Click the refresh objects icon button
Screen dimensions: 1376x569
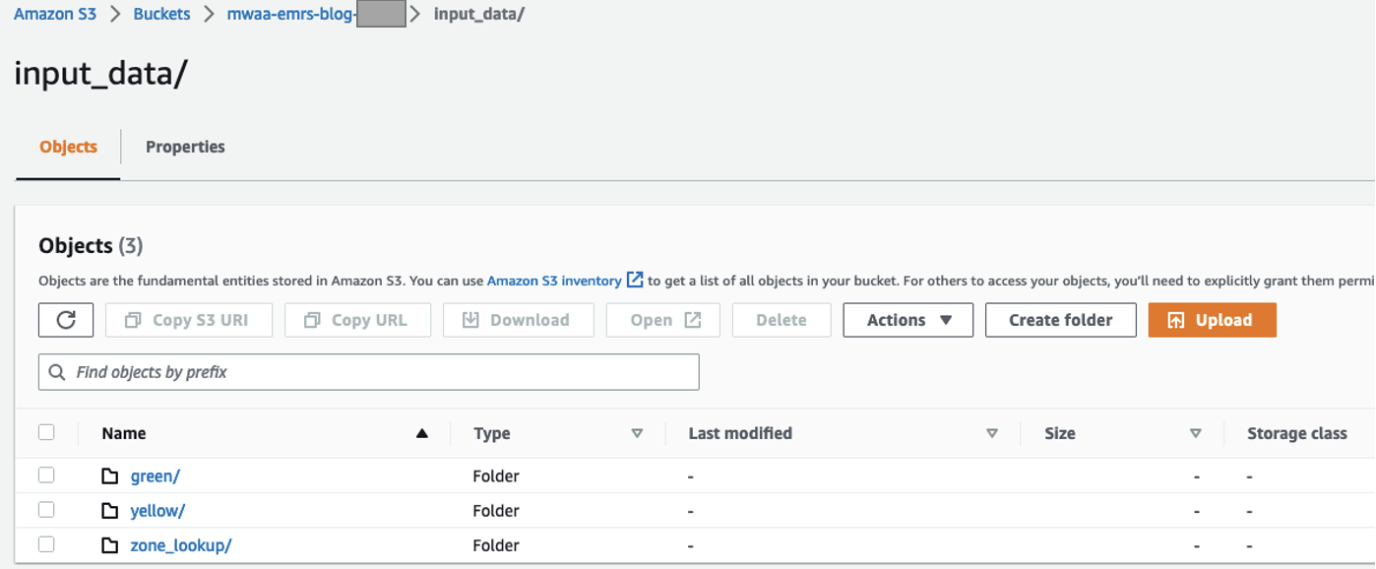pos(66,320)
